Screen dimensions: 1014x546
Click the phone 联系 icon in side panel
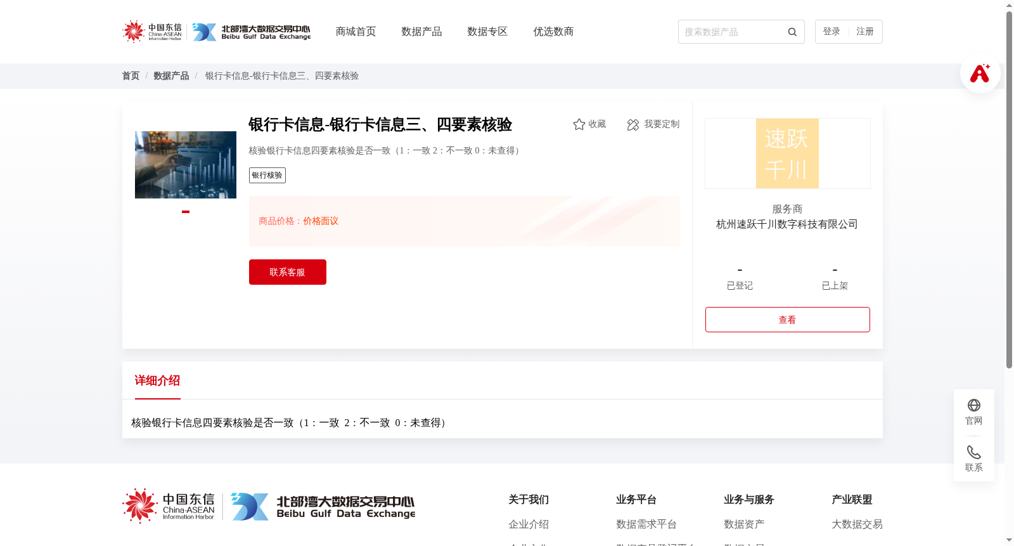(x=974, y=452)
